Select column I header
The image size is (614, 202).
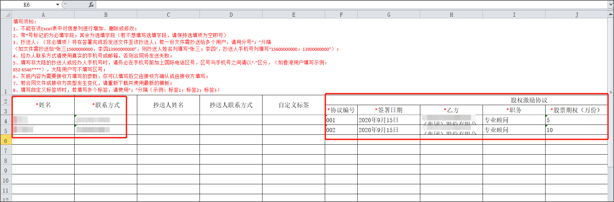point(514,15)
